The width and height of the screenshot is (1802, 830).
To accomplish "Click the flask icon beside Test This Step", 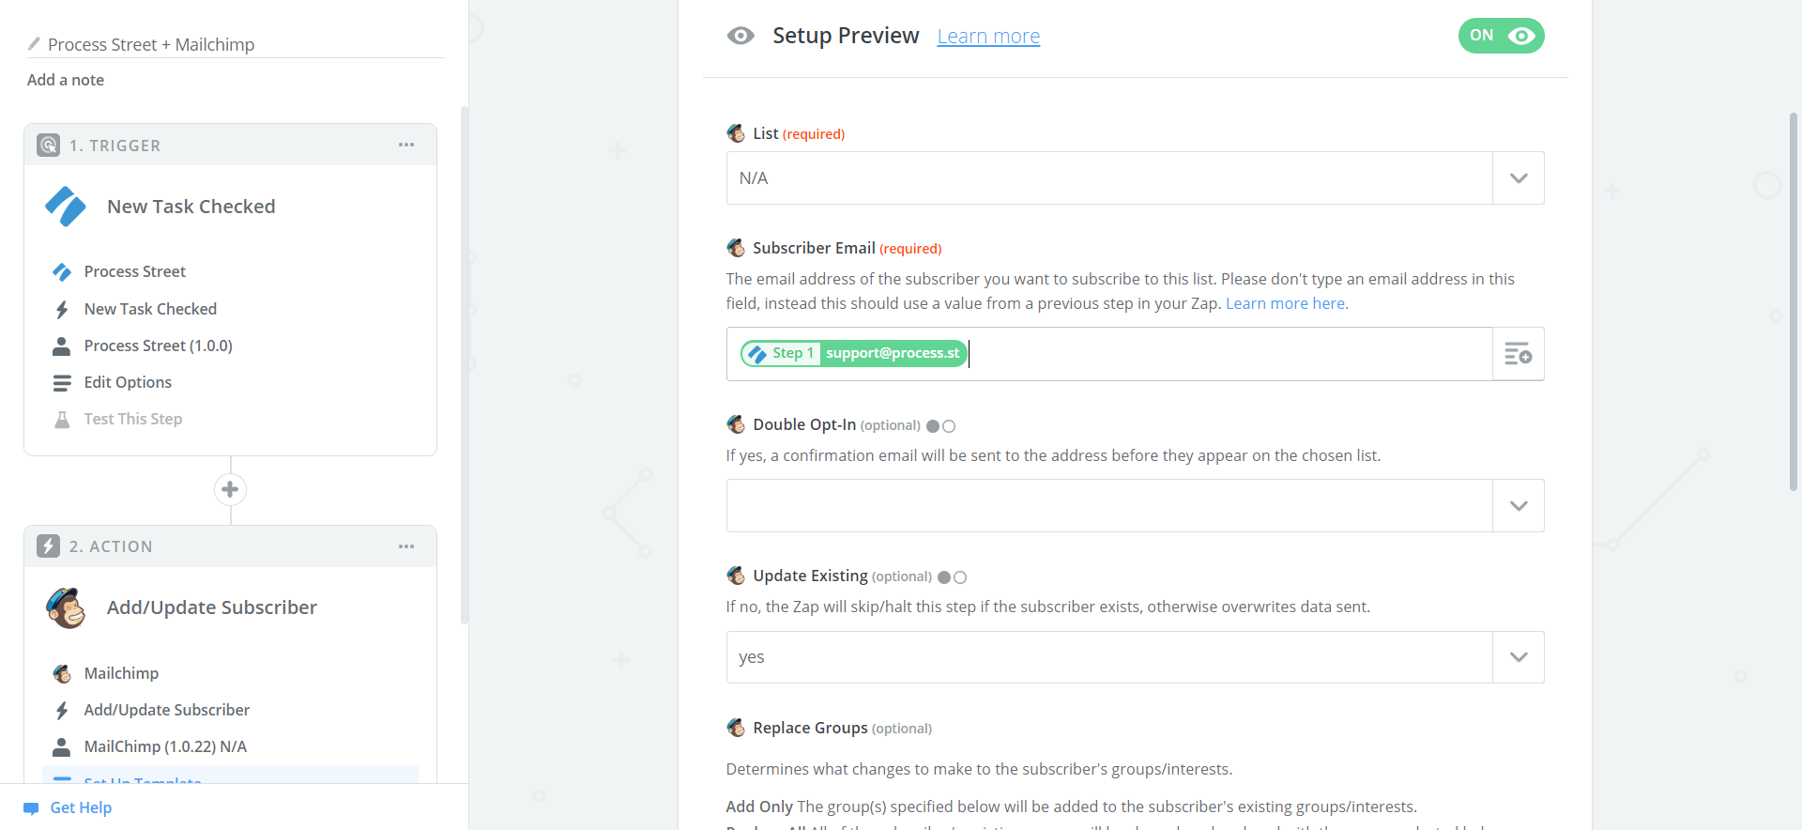I will tap(62, 419).
